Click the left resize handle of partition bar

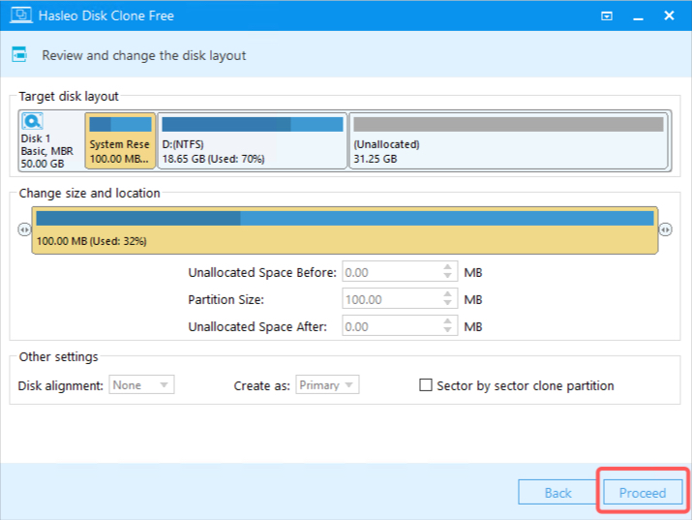24,229
